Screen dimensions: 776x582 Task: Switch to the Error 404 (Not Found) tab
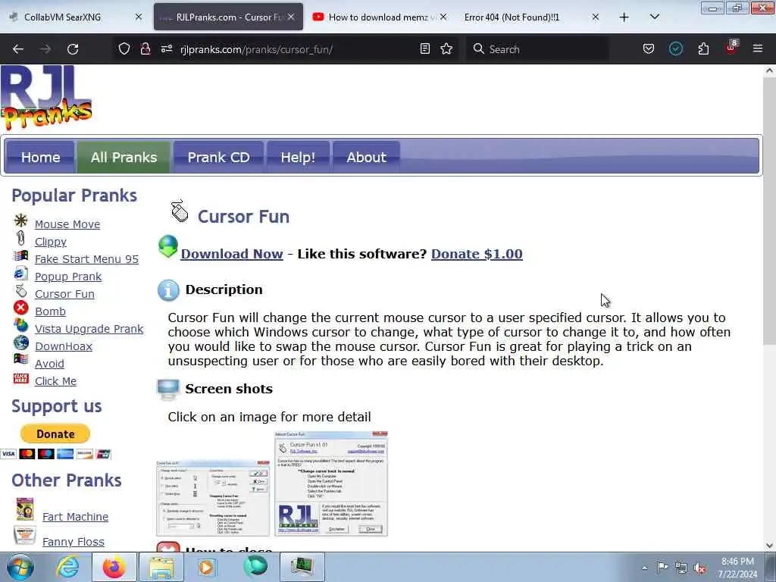click(530, 17)
